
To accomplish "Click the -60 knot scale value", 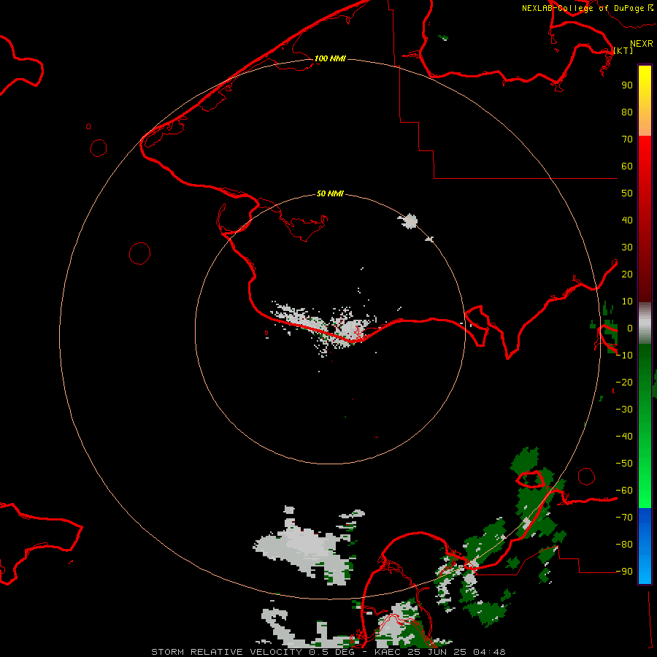I will coord(624,491).
